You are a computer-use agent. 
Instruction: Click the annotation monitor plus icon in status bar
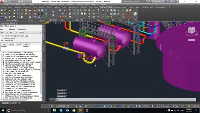(158, 106)
